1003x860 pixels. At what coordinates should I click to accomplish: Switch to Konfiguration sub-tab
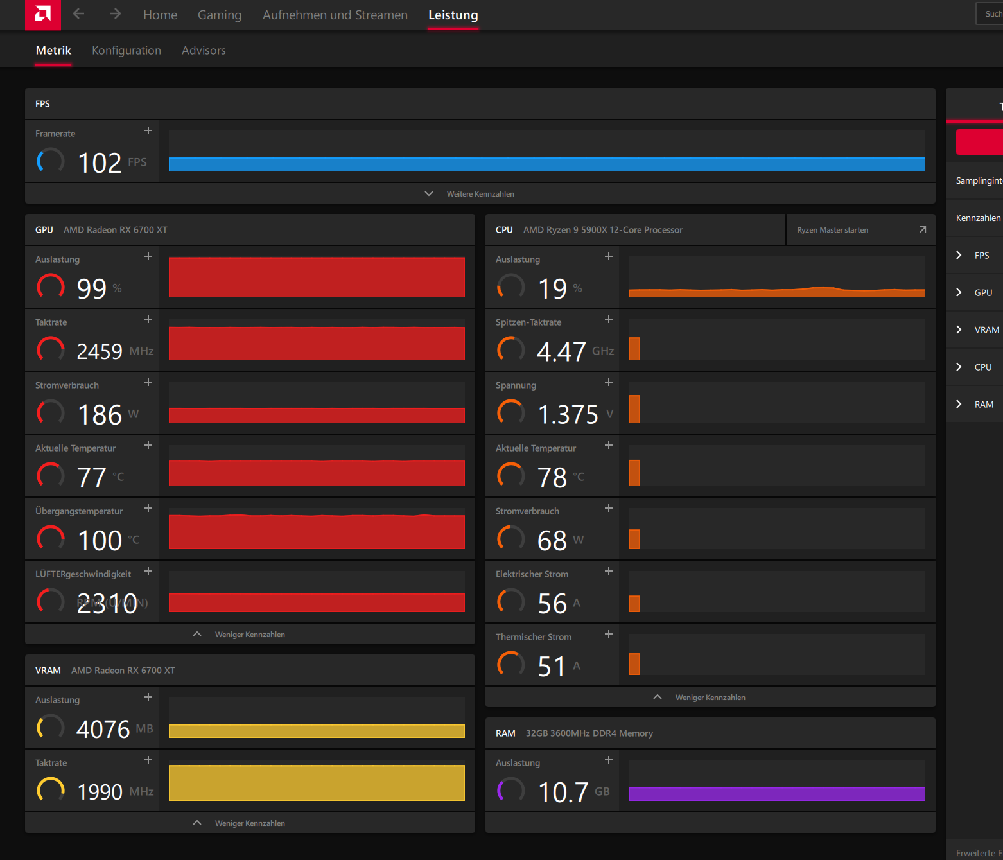click(126, 50)
